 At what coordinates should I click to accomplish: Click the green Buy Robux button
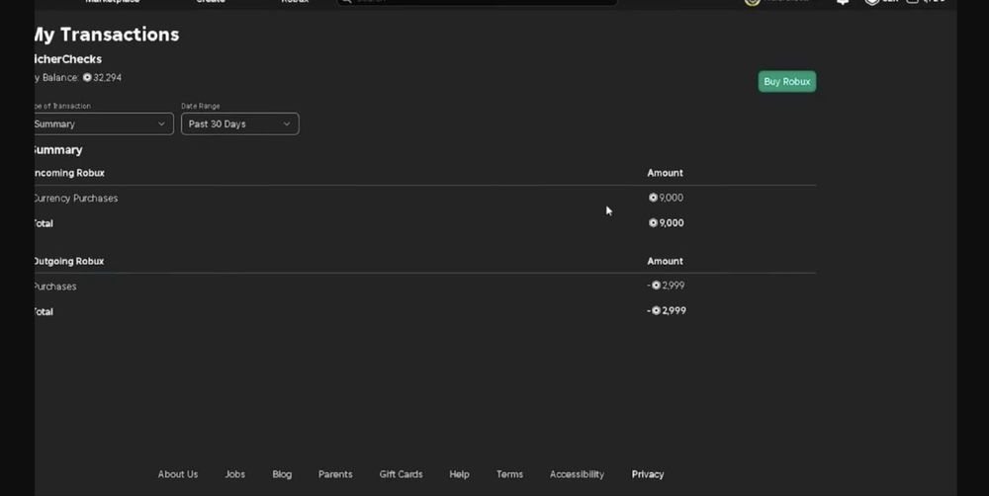point(786,81)
